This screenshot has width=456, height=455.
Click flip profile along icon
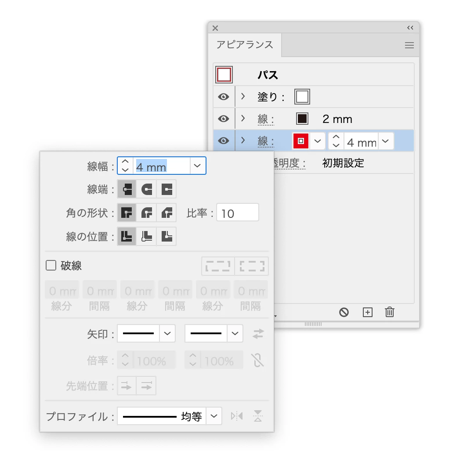237,416
